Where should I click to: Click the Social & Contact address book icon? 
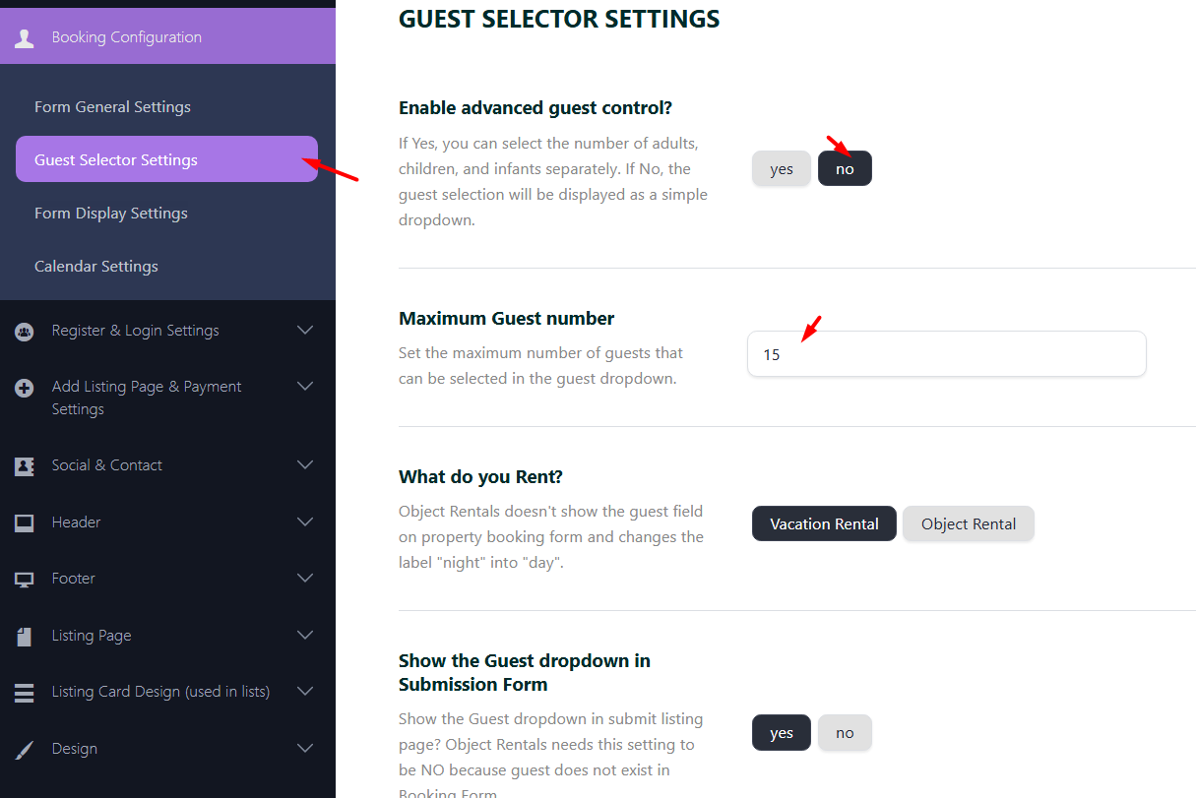pos(25,466)
